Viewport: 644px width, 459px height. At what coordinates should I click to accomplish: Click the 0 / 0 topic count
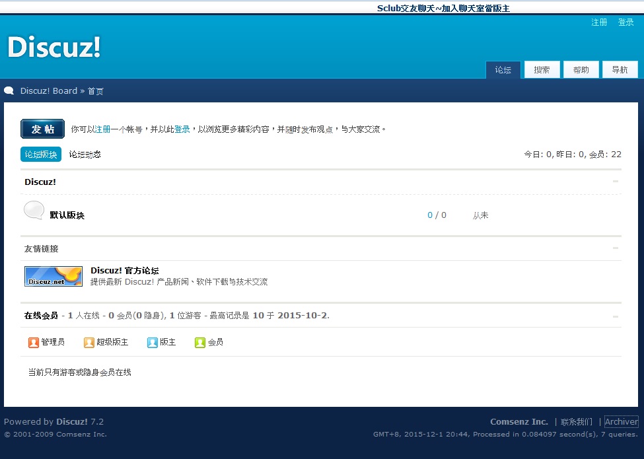pyautogui.click(x=437, y=215)
